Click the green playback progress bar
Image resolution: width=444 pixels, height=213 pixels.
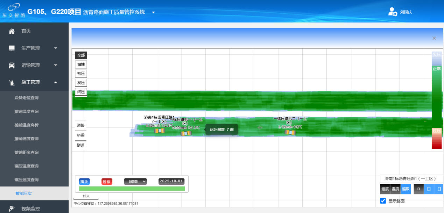pos(132,189)
